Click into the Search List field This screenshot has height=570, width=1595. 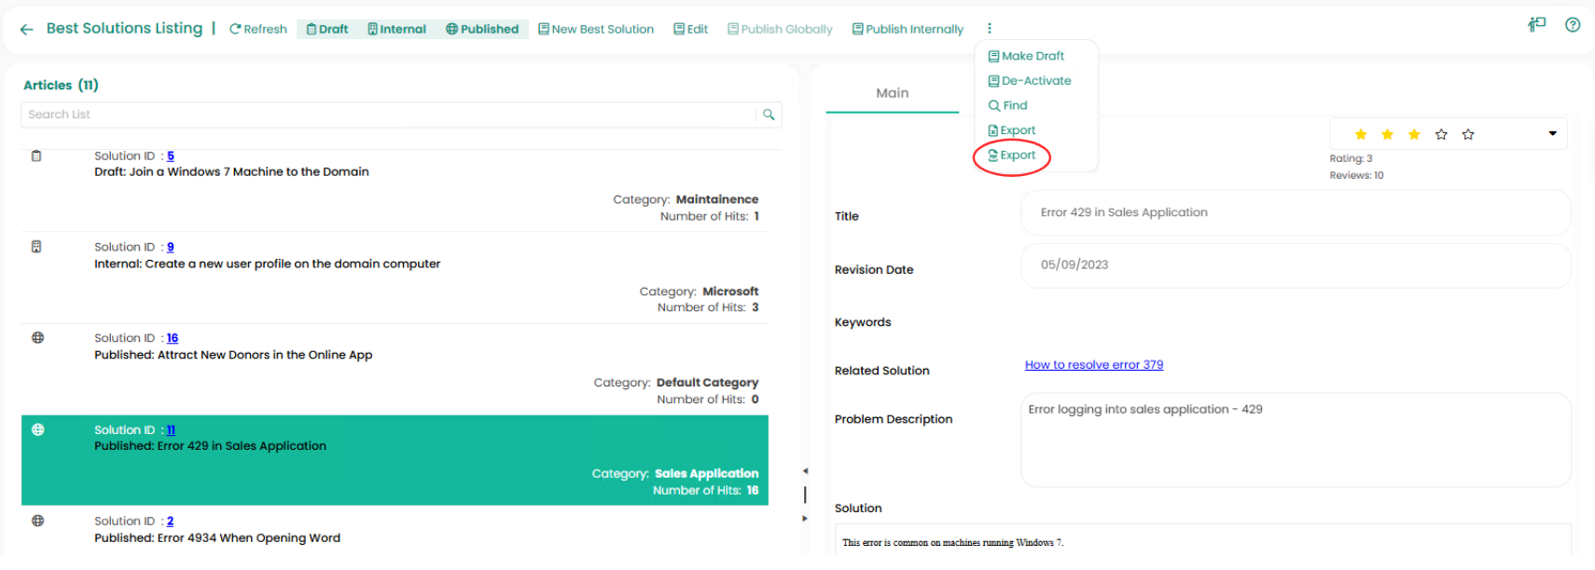(x=387, y=115)
